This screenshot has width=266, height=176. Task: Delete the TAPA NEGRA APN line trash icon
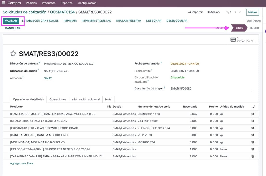(x=252, y=156)
